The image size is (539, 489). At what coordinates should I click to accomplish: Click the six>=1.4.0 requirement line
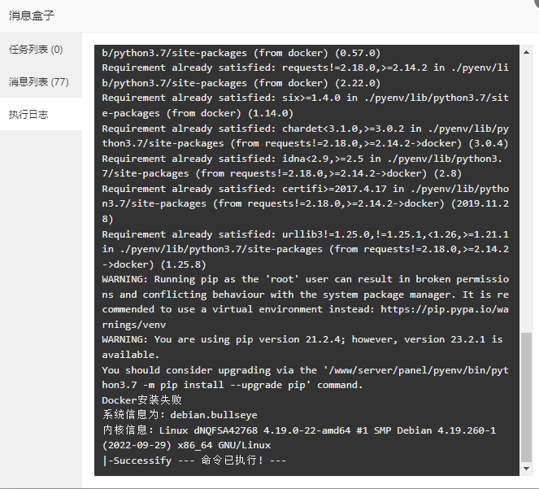click(x=306, y=105)
